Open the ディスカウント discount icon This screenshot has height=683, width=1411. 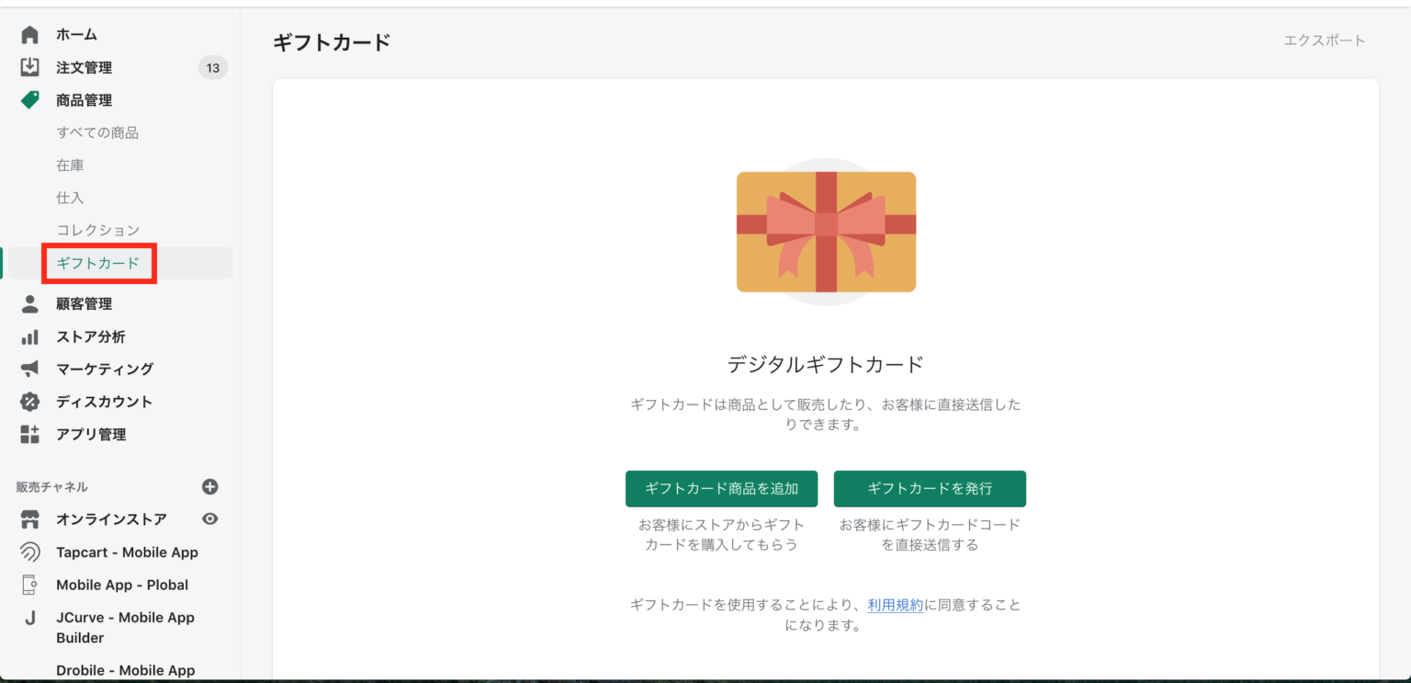pos(27,402)
